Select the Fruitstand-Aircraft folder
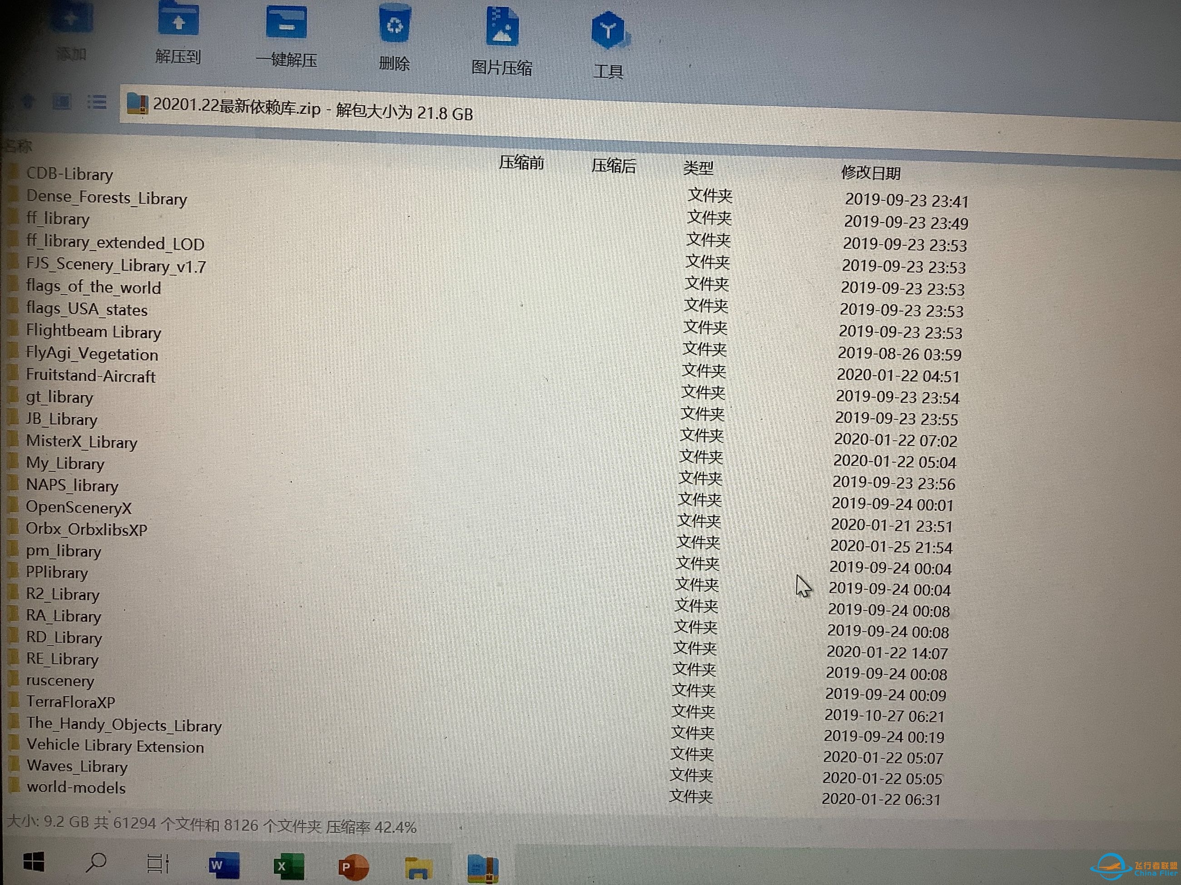The image size is (1181, 885). [x=91, y=376]
